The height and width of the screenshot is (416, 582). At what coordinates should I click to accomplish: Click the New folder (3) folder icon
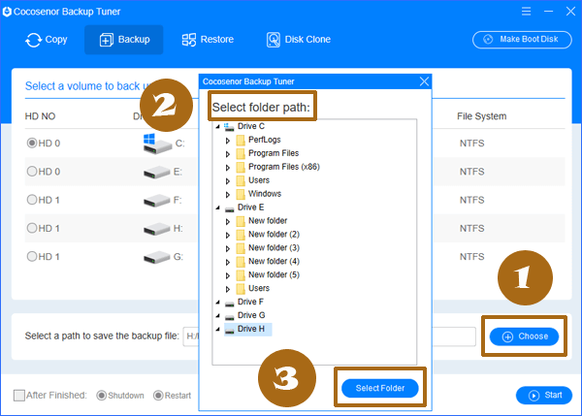tap(241, 248)
